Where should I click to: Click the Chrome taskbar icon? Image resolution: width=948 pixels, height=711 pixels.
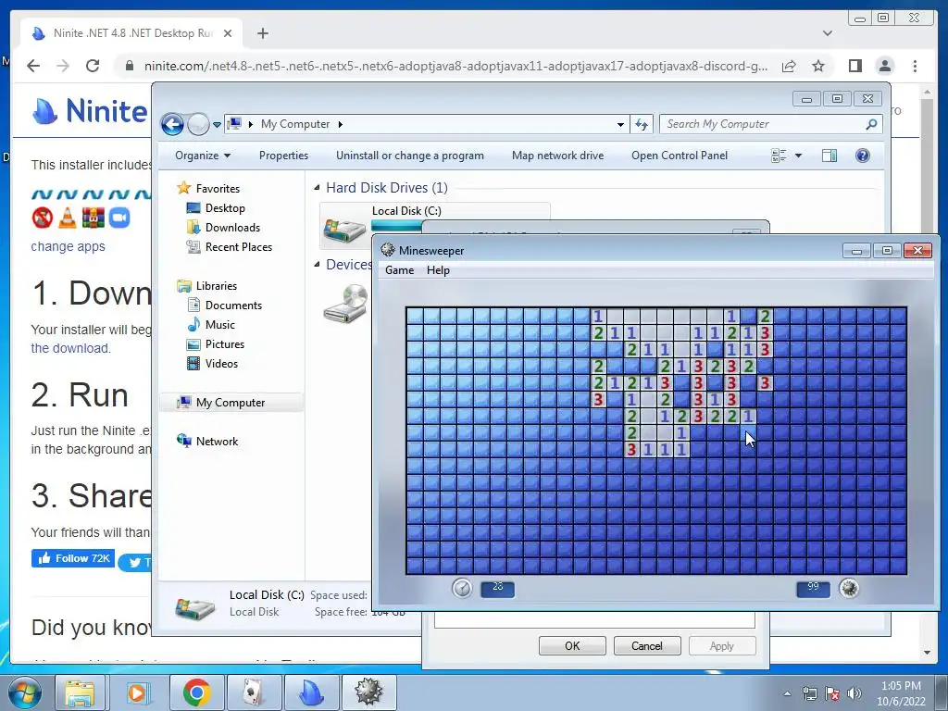click(196, 692)
